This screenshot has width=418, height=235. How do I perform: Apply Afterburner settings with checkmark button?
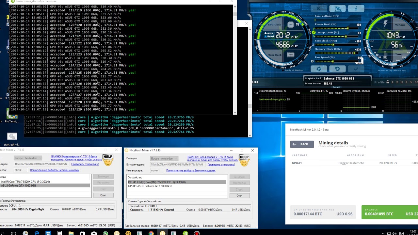click(356, 69)
